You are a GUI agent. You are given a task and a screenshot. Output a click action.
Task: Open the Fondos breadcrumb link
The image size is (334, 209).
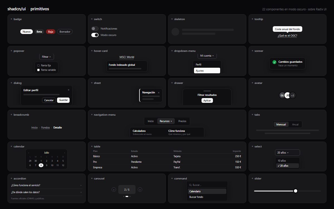coord(46,128)
